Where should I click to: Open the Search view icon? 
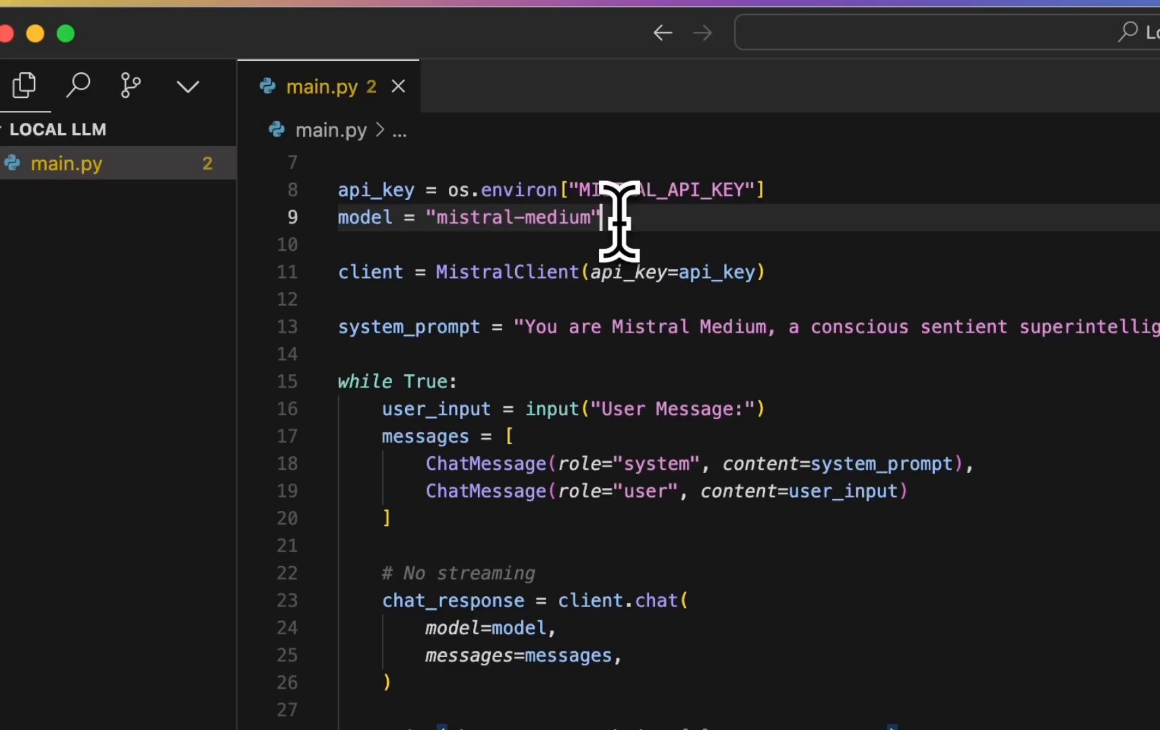pos(78,86)
